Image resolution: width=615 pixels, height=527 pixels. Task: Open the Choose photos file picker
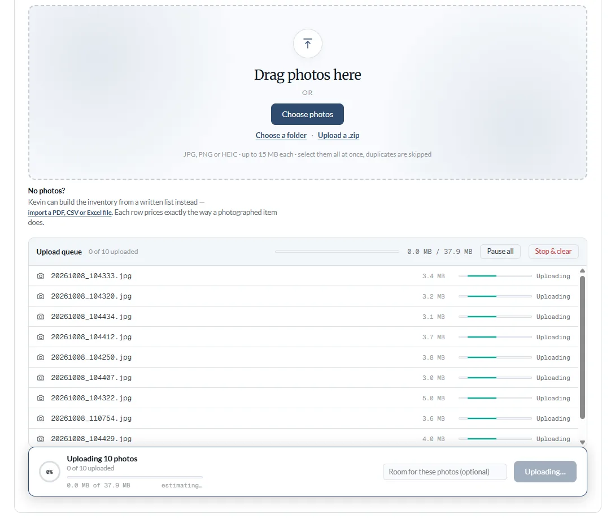(x=307, y=114)
